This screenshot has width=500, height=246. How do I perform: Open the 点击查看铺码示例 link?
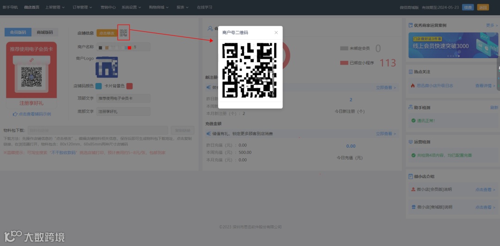coord(34,114)
